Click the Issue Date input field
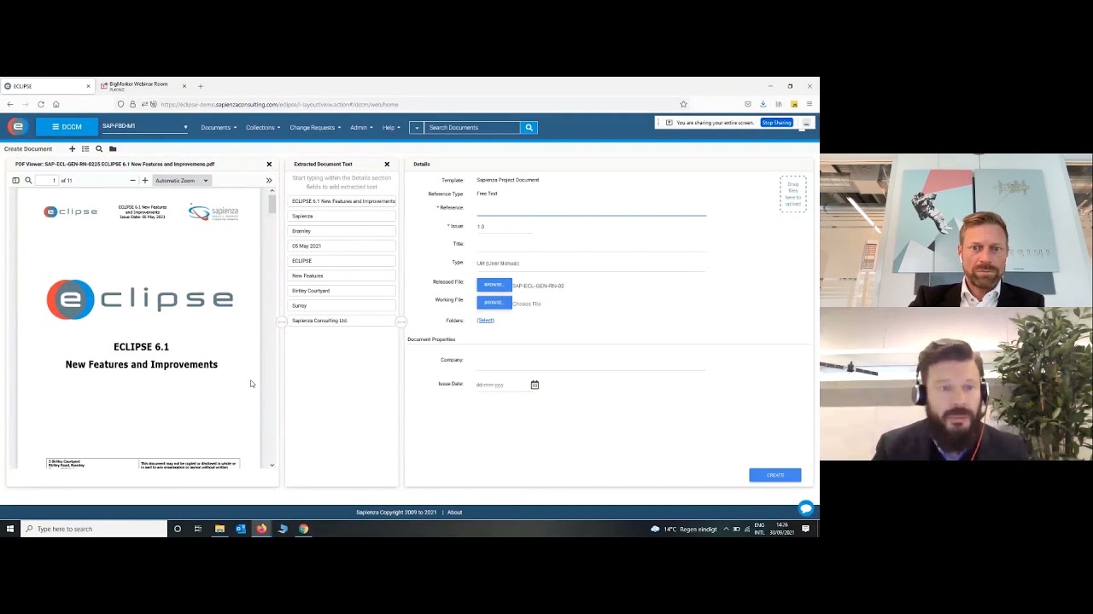Viewport: 1093px width, 614px height. (502, 385)
